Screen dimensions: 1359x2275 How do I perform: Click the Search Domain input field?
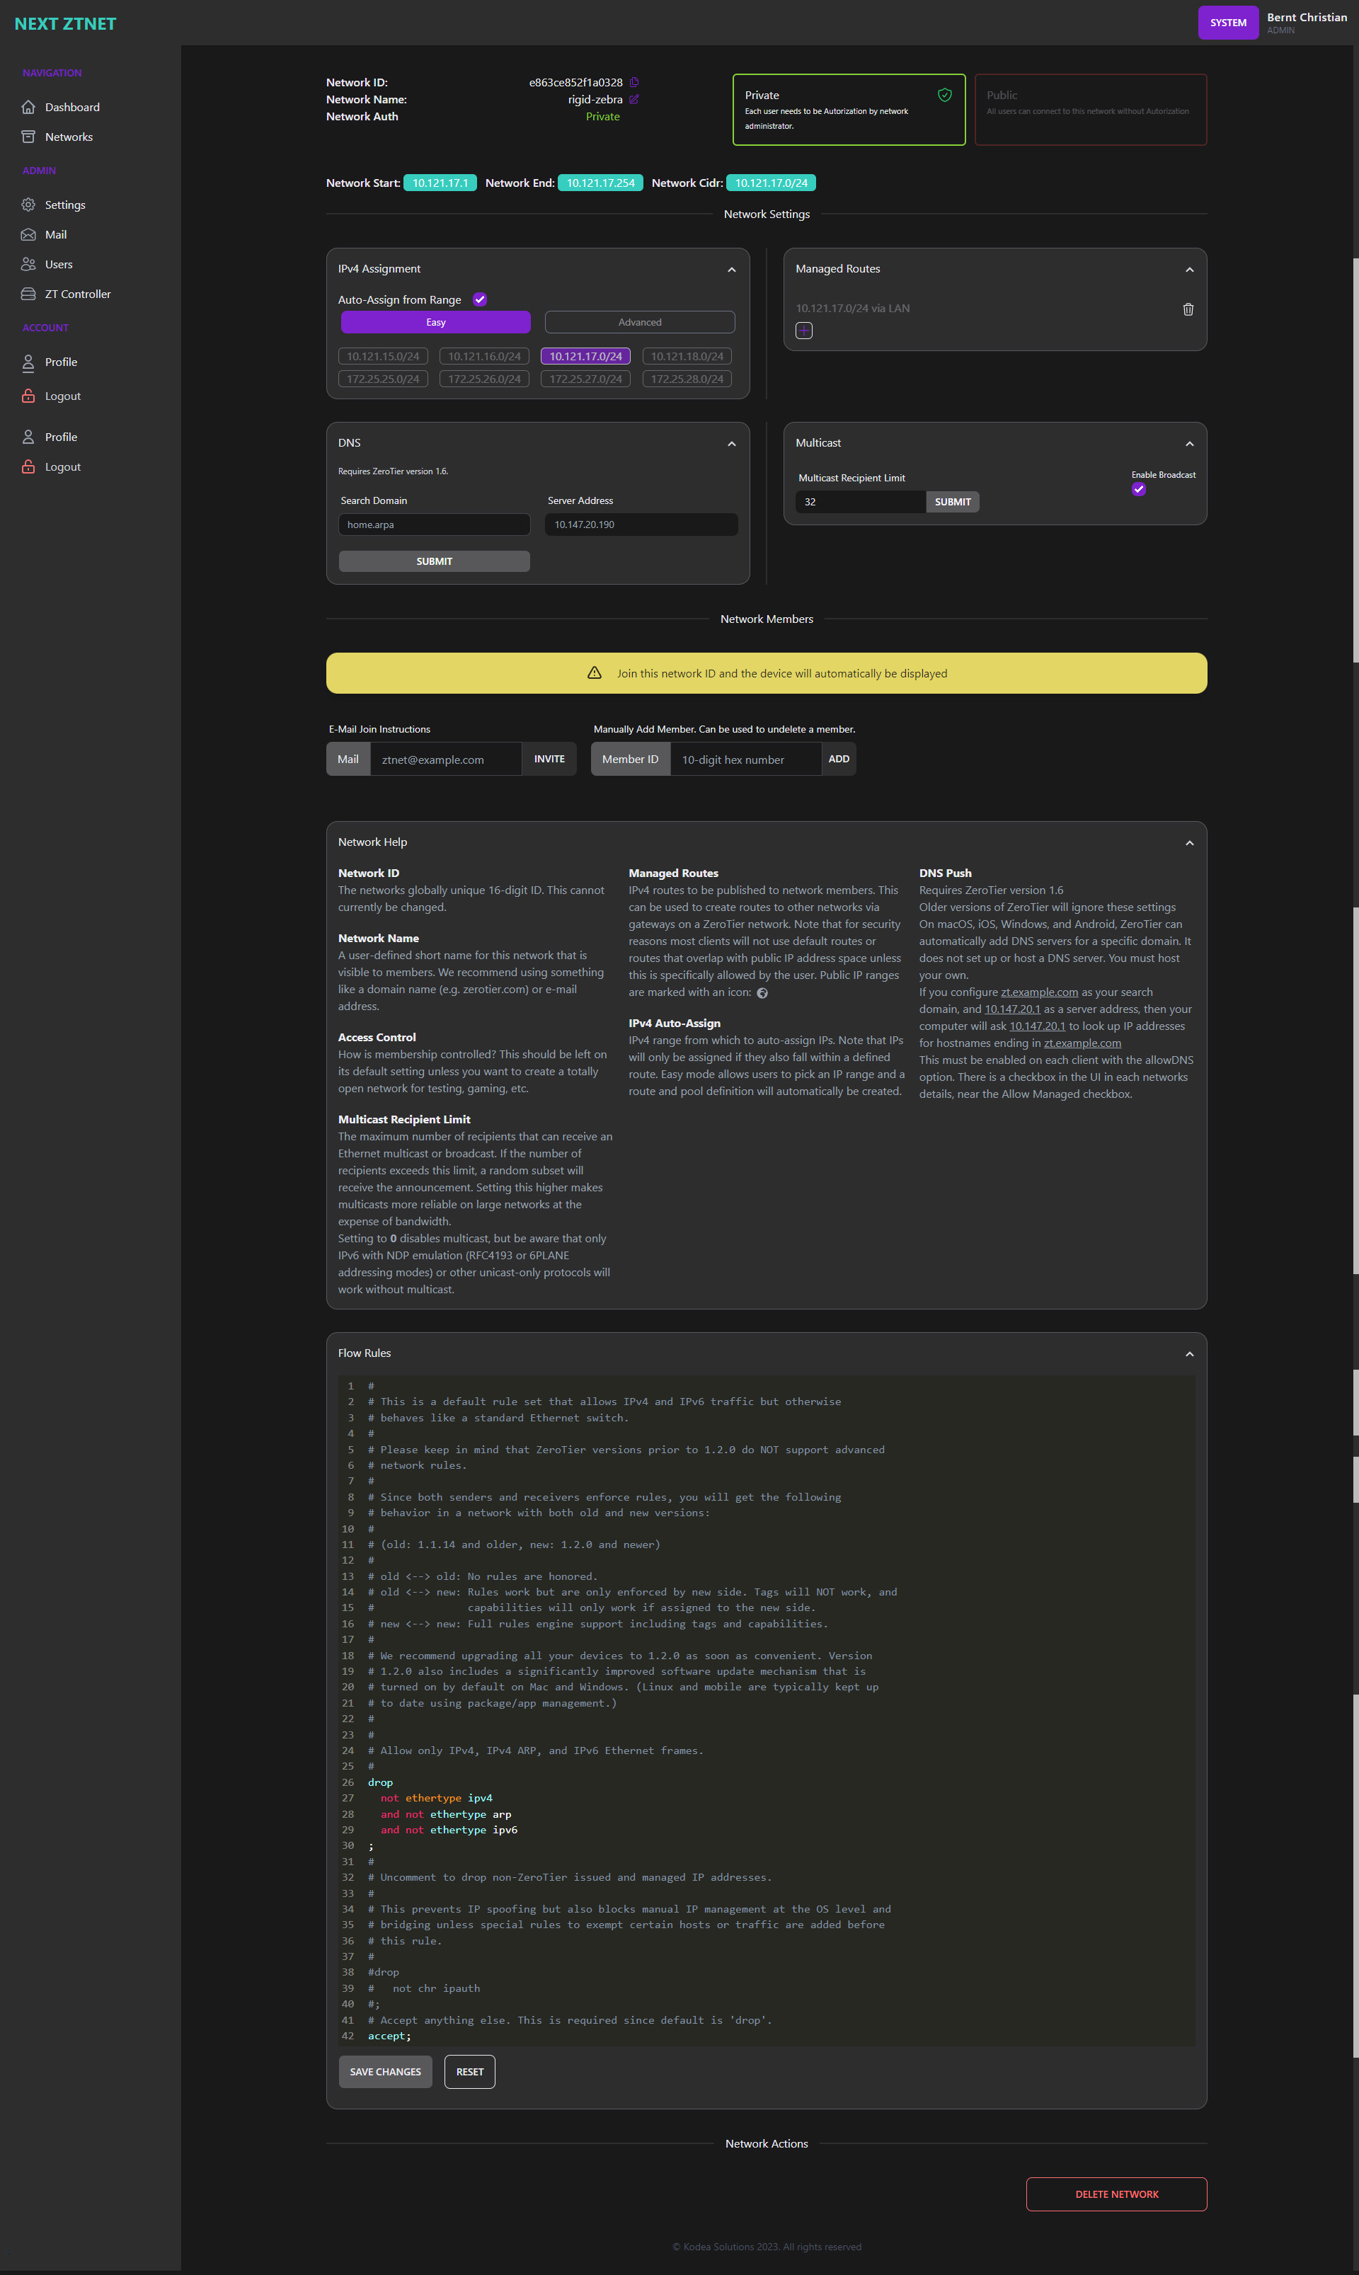coord(434,525)
